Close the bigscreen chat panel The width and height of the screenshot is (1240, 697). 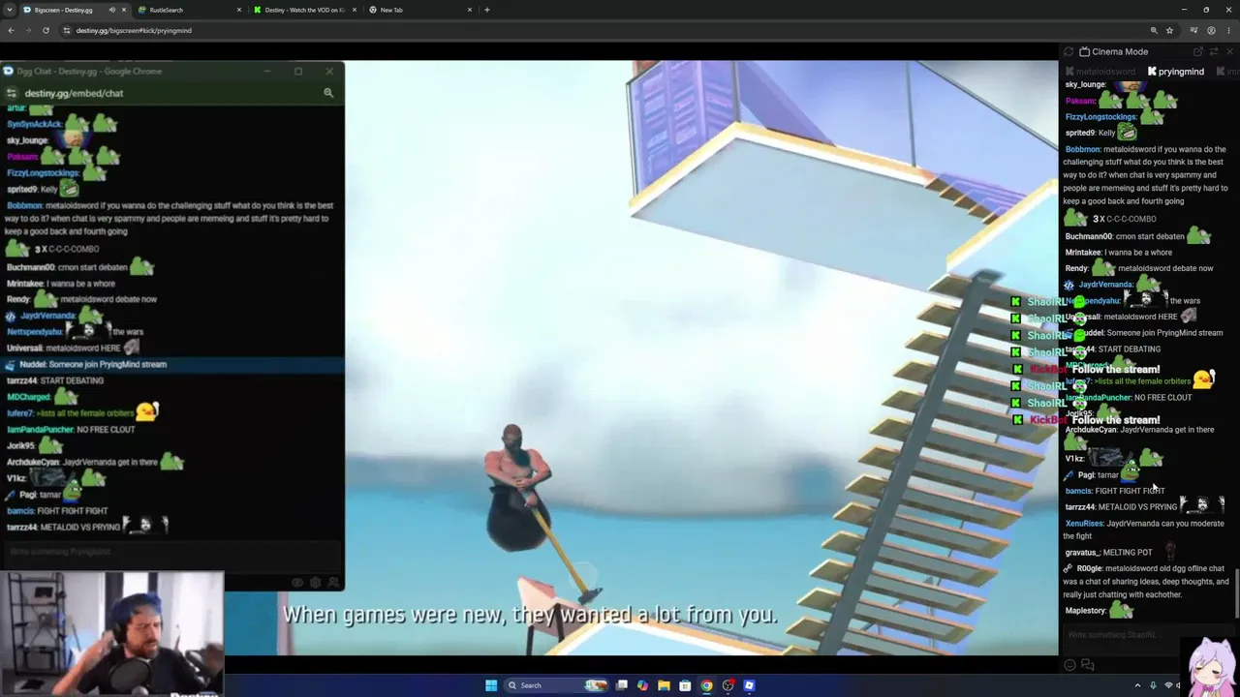(x=1229, y=51)
